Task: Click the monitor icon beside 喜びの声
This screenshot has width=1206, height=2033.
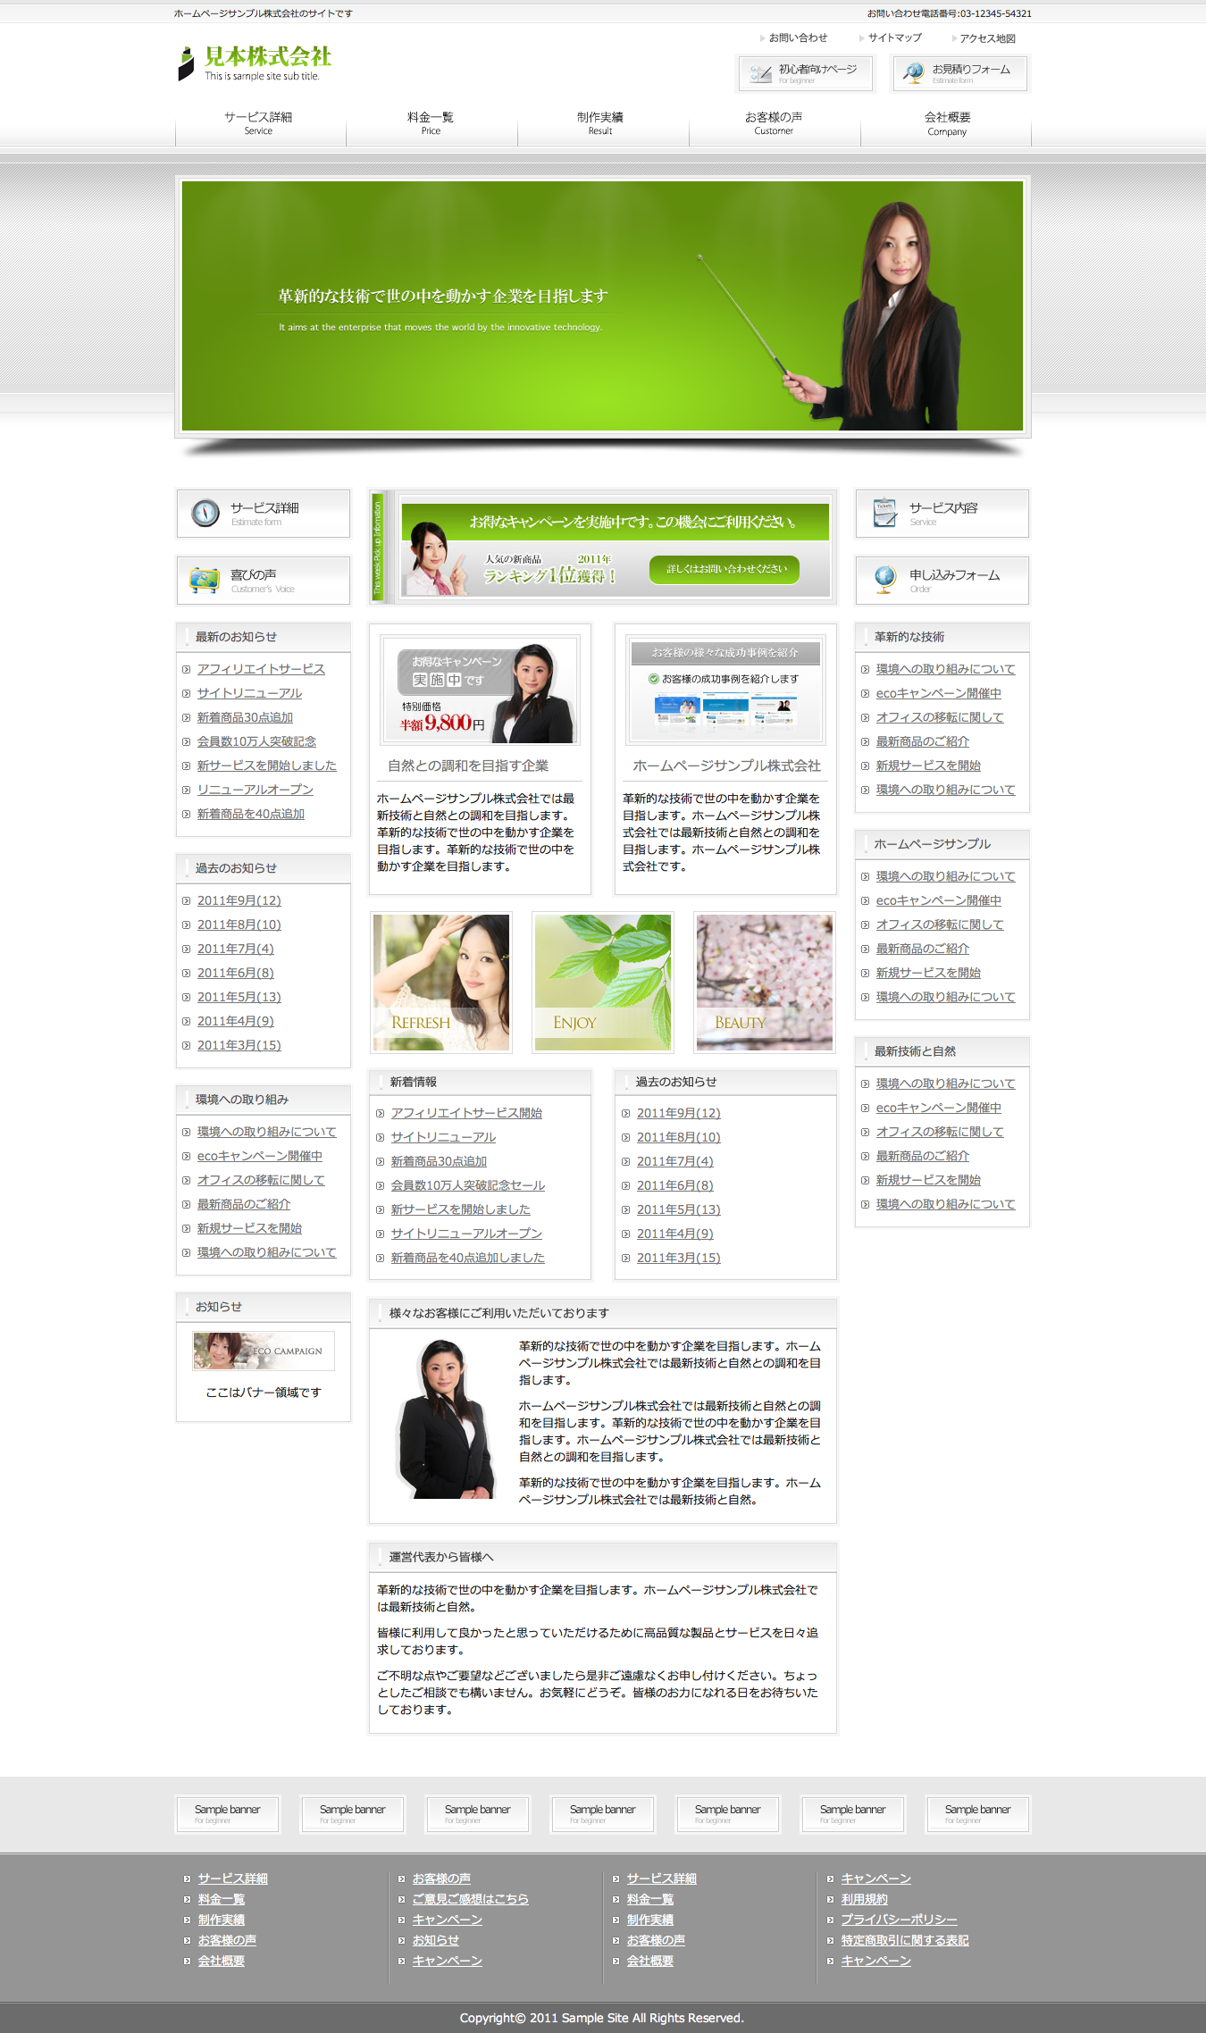Action: tap(205, 580)
